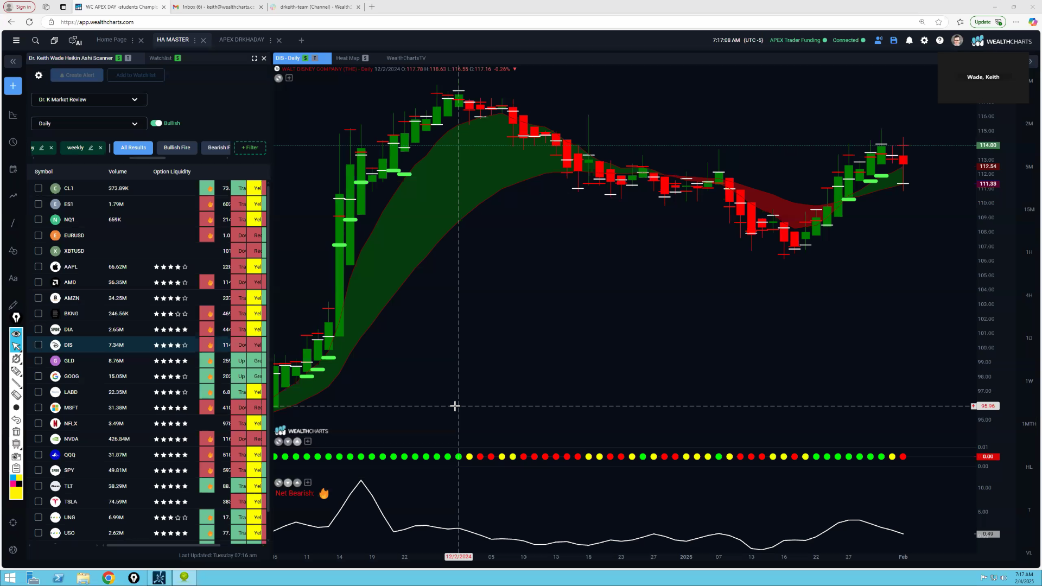Apply the Bullish Fire filter
The width and height of the screenshot is (1042, 586).
click(177, 148)
